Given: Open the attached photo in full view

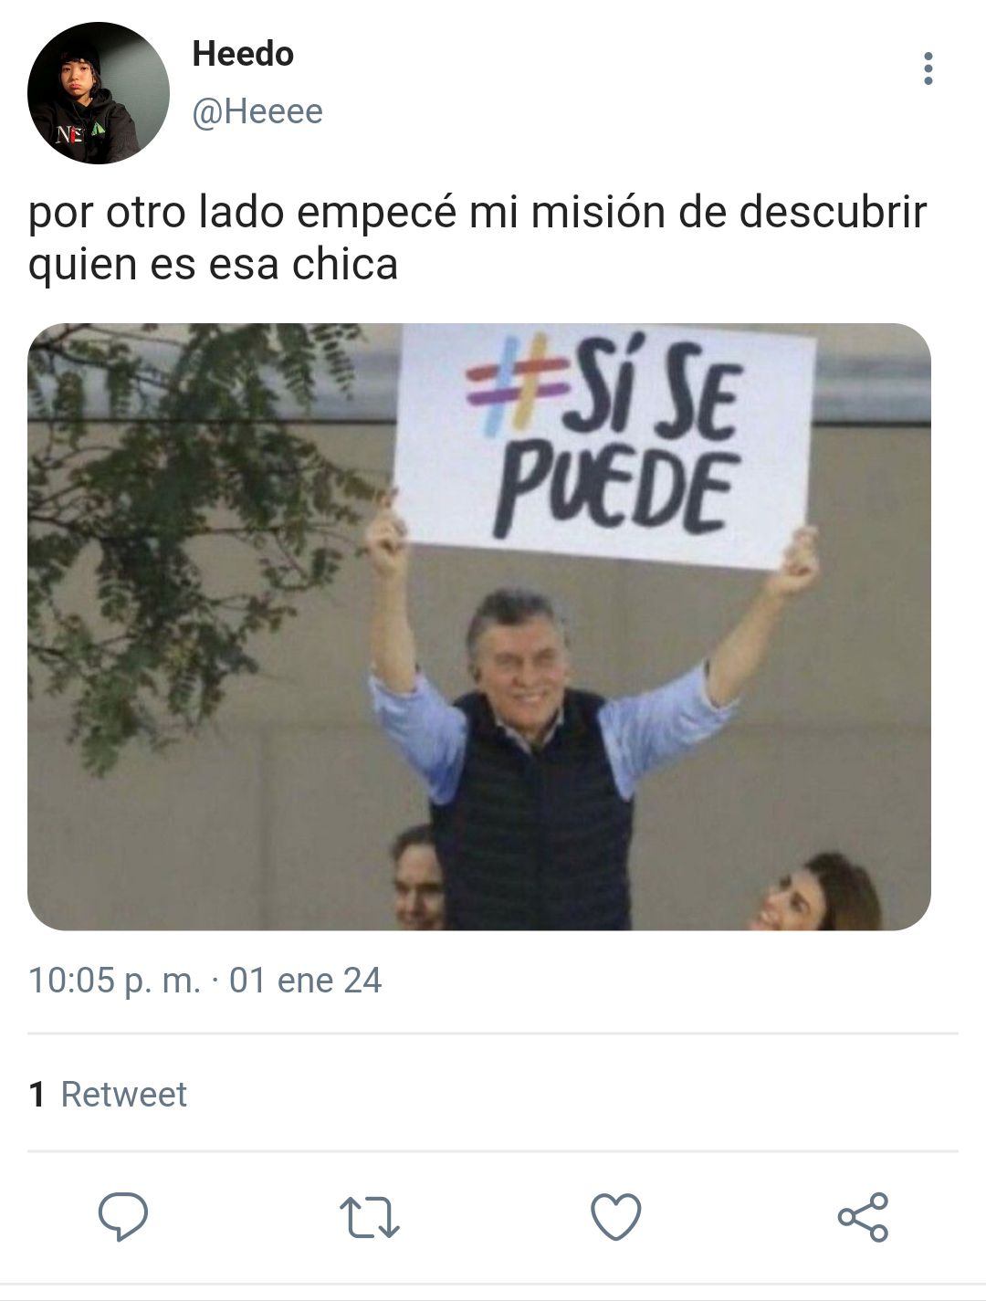Looking at the screenshot, I should click(x=479, y=627).
